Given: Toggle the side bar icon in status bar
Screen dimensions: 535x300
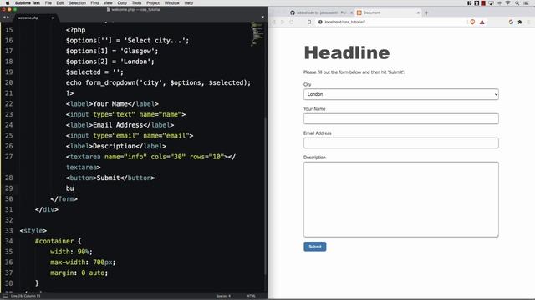Looking at the screenshot, I should 6,296.
